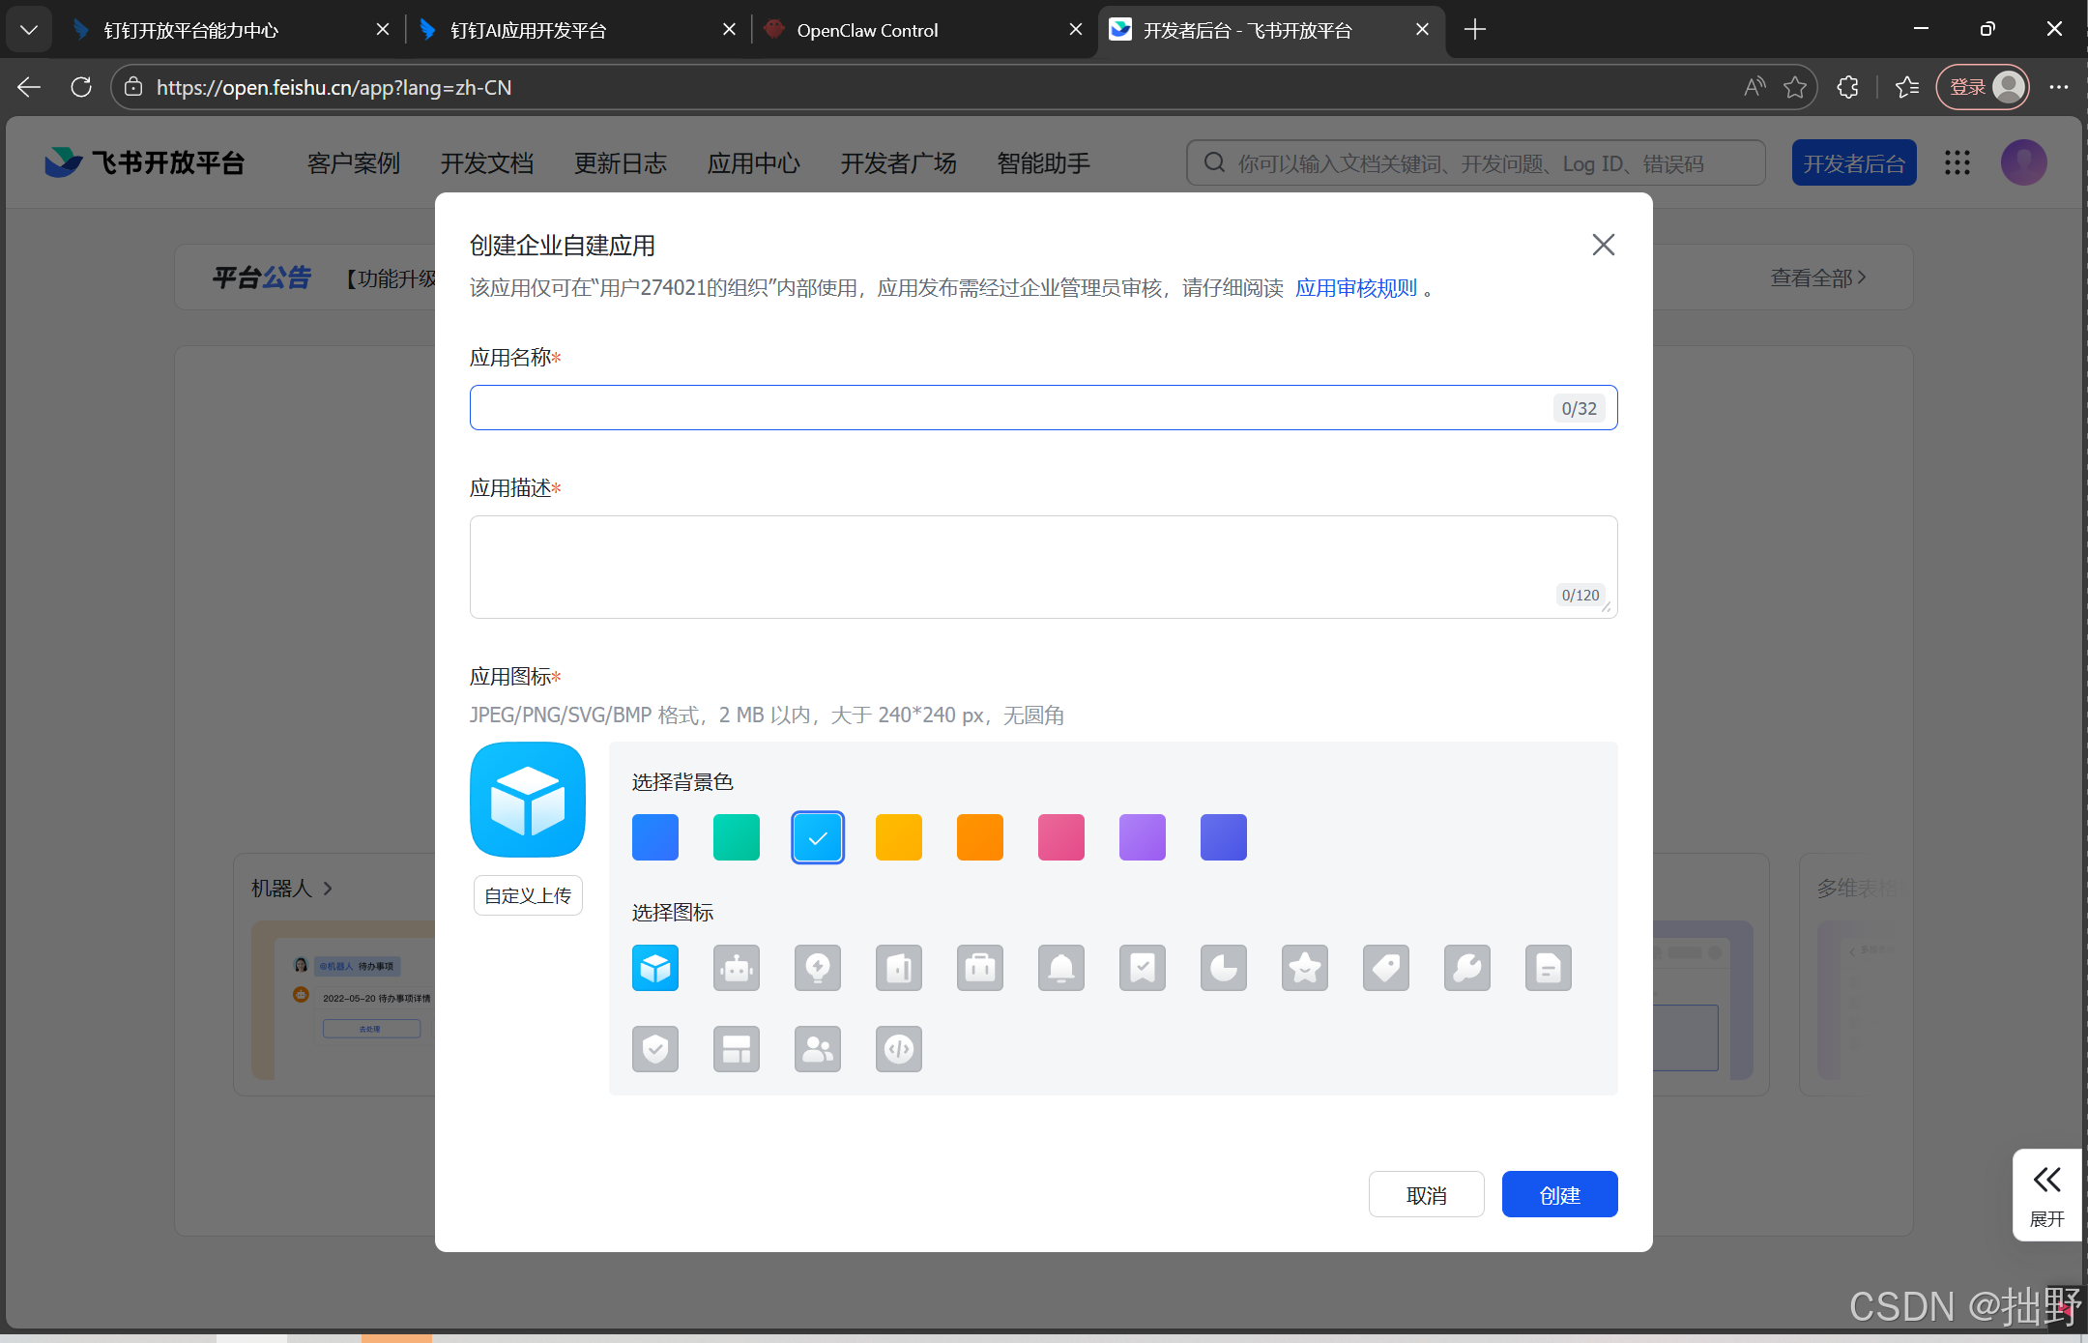Select the shield checkmark icon
The image size is (2088, 1343).
(655, 1049)
